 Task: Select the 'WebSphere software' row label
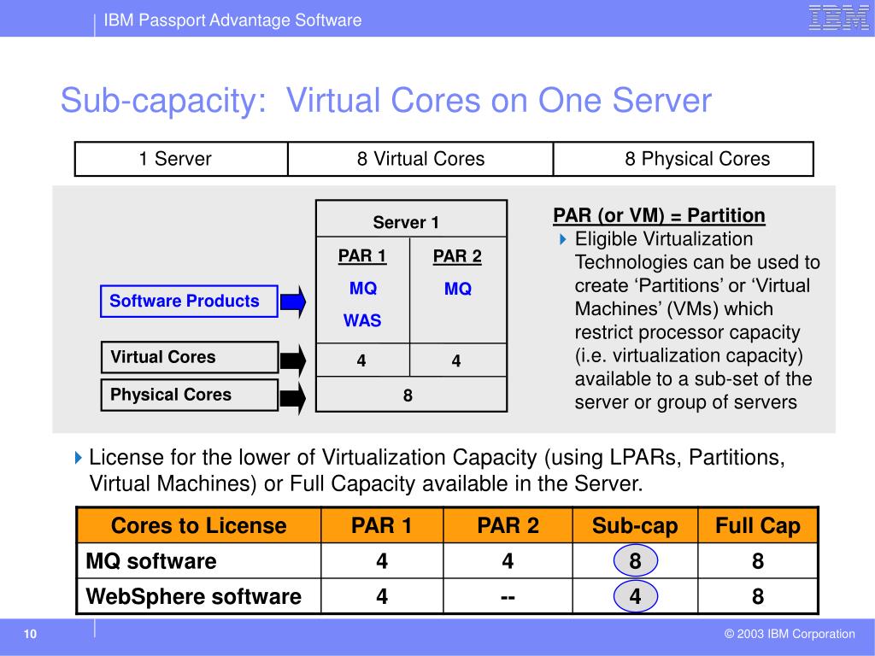coord(194,597)
